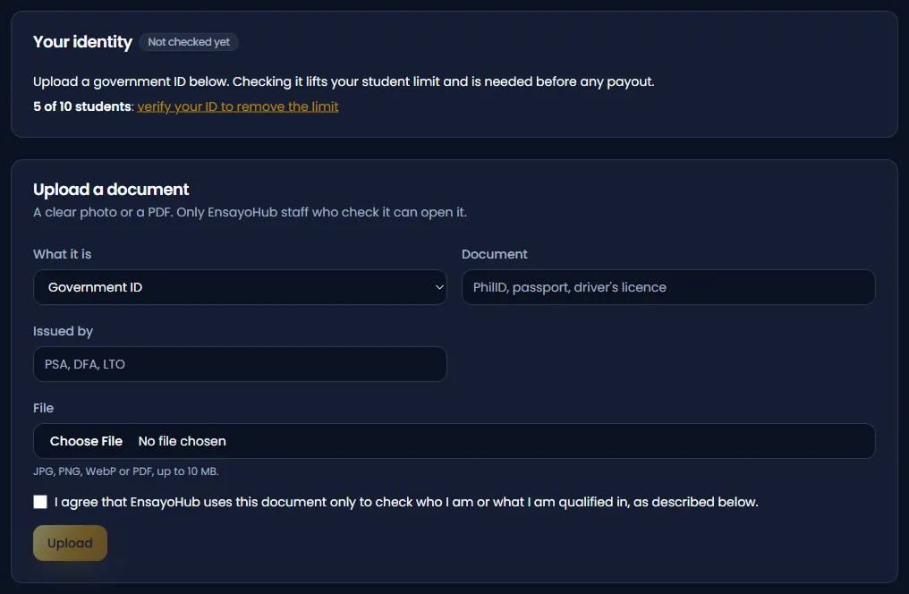
Task: Focus the Document field with PhilID placeholder
Action: 668,287
